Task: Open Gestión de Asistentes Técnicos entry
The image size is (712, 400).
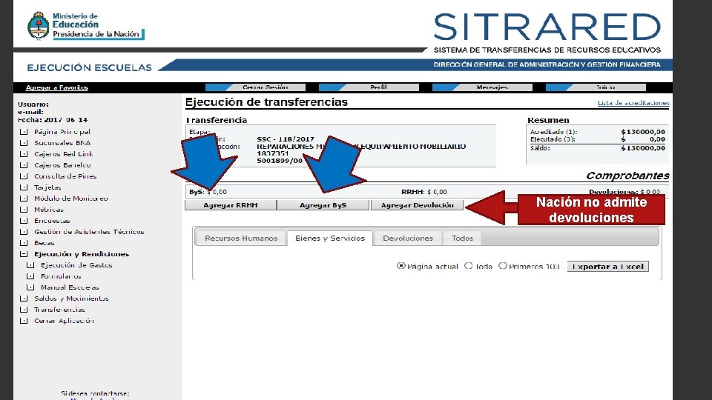Action: [x=89, y=232]
